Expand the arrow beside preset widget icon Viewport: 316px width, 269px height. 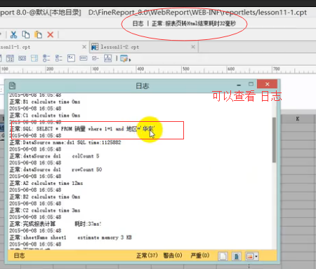click(x=130, y=60)
